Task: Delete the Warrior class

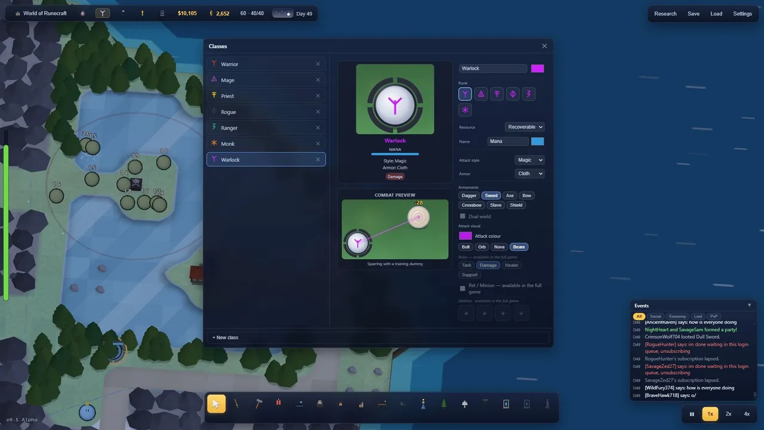Action: pyautogui.click(x=318, y=64)
